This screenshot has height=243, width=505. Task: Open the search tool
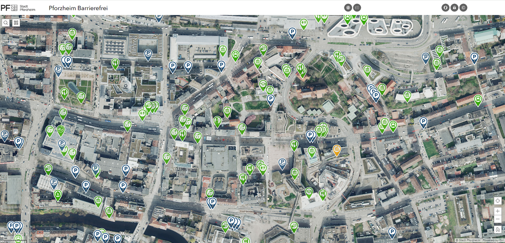tap(5, 22)
